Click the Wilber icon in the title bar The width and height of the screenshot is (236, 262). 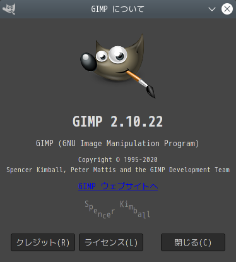9,9
